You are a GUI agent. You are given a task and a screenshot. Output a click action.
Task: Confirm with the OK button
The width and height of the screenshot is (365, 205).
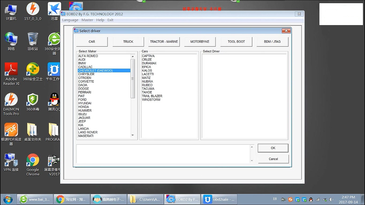coord(273,148)
